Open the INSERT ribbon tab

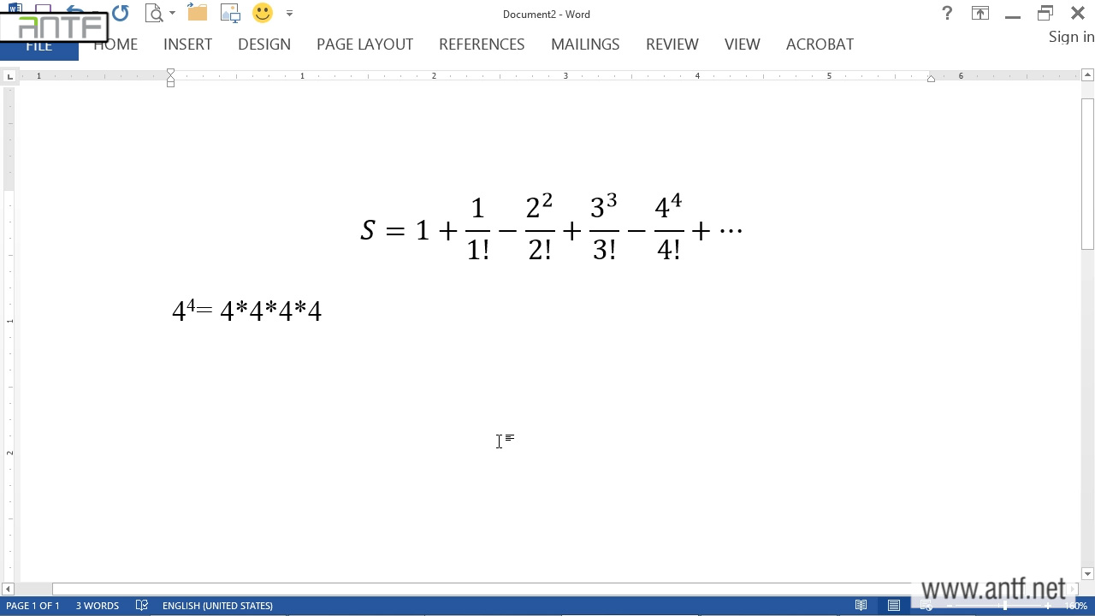coord(187,44)
